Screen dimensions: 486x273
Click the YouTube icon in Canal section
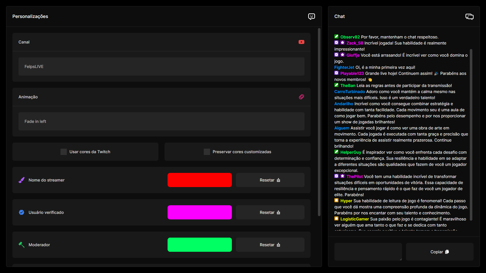301,42
